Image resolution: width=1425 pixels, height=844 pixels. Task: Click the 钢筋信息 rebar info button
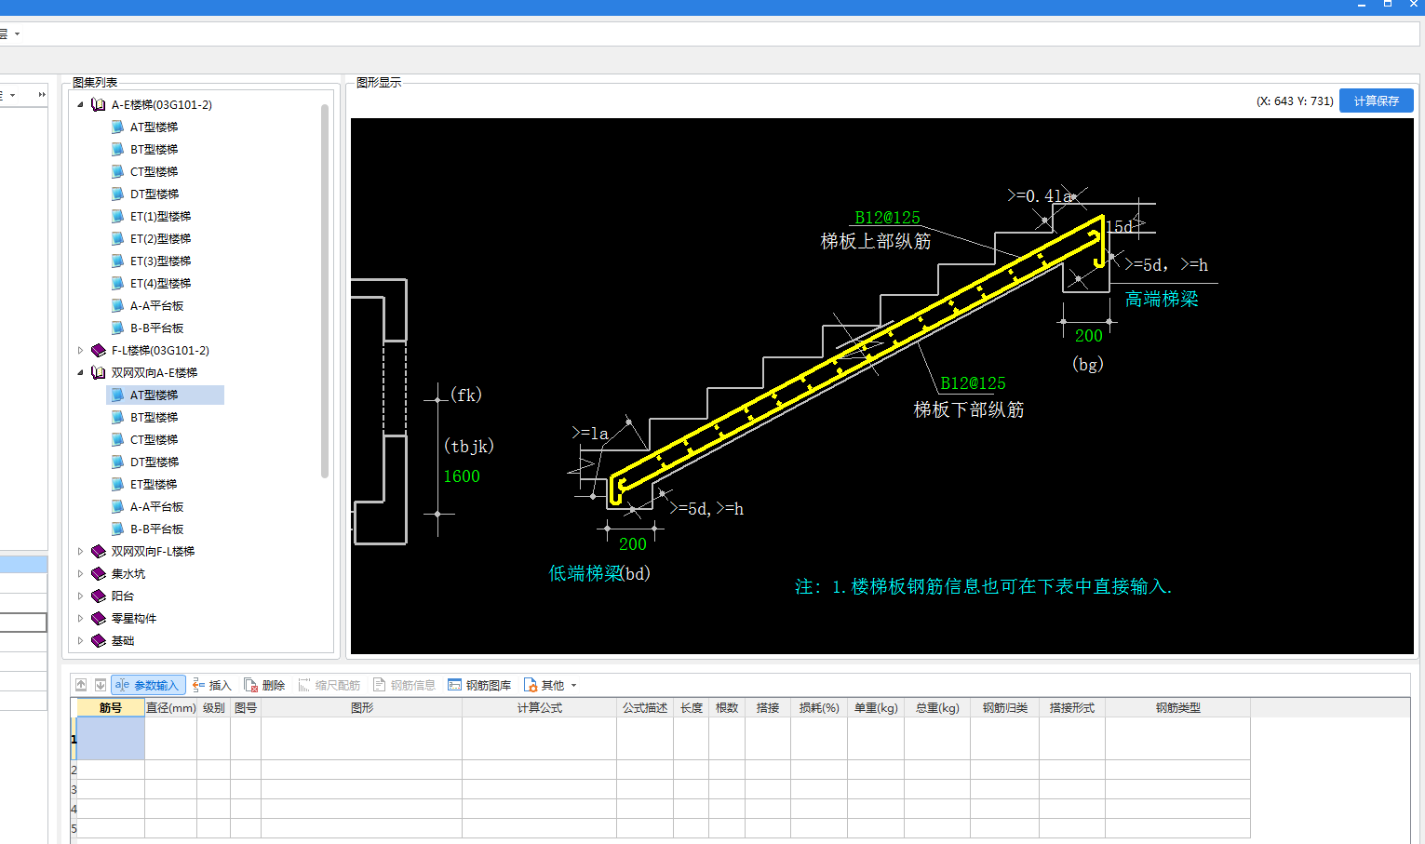pos(404,685)
